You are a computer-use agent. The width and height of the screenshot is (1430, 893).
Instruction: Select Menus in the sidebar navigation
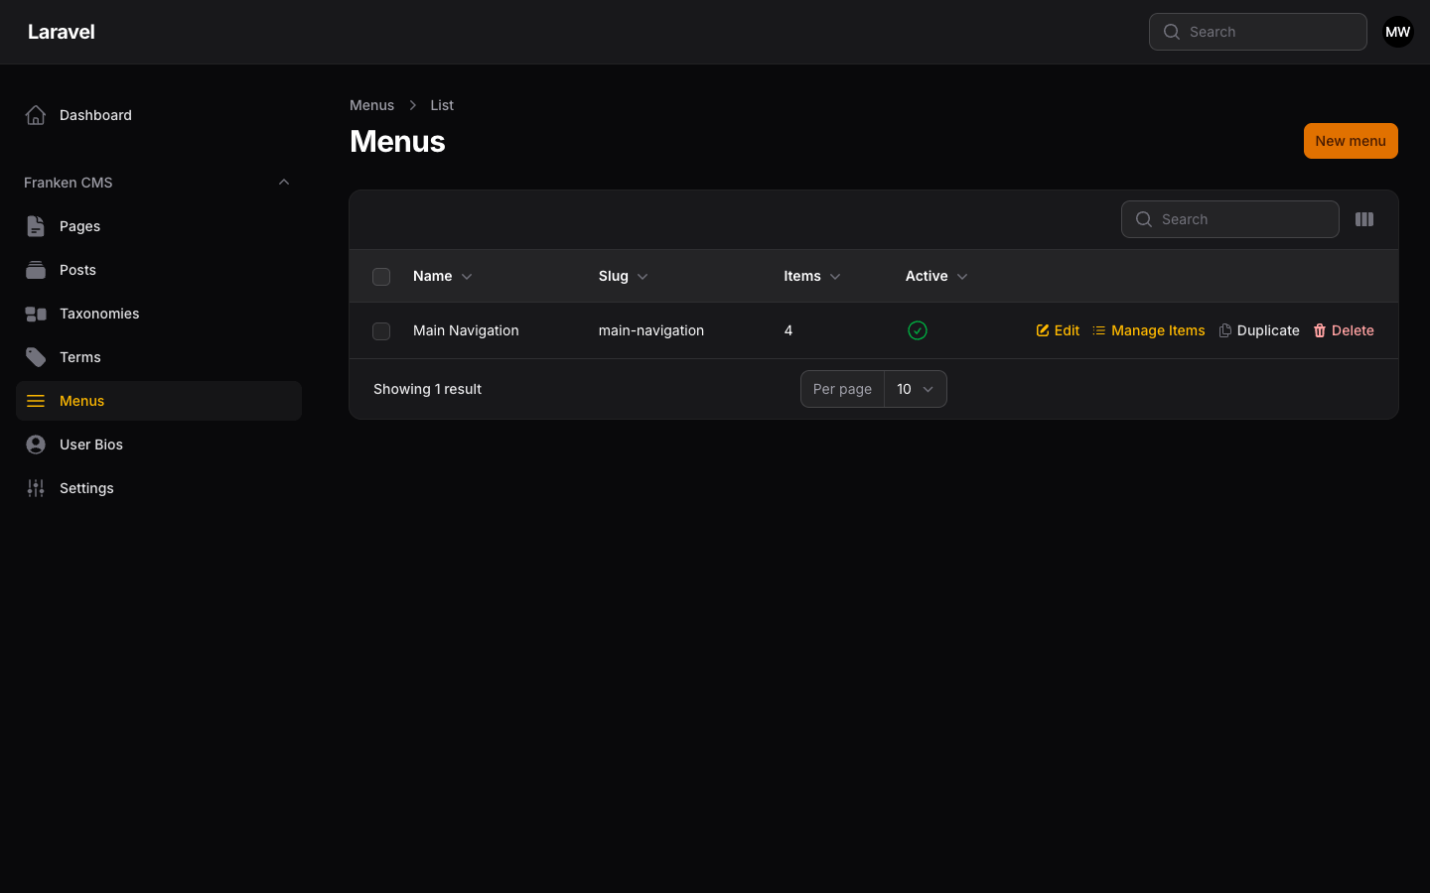click(81, 401)
